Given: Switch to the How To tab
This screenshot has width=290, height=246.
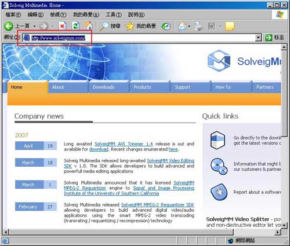Looking at the screenshot, I should point(231,87).
